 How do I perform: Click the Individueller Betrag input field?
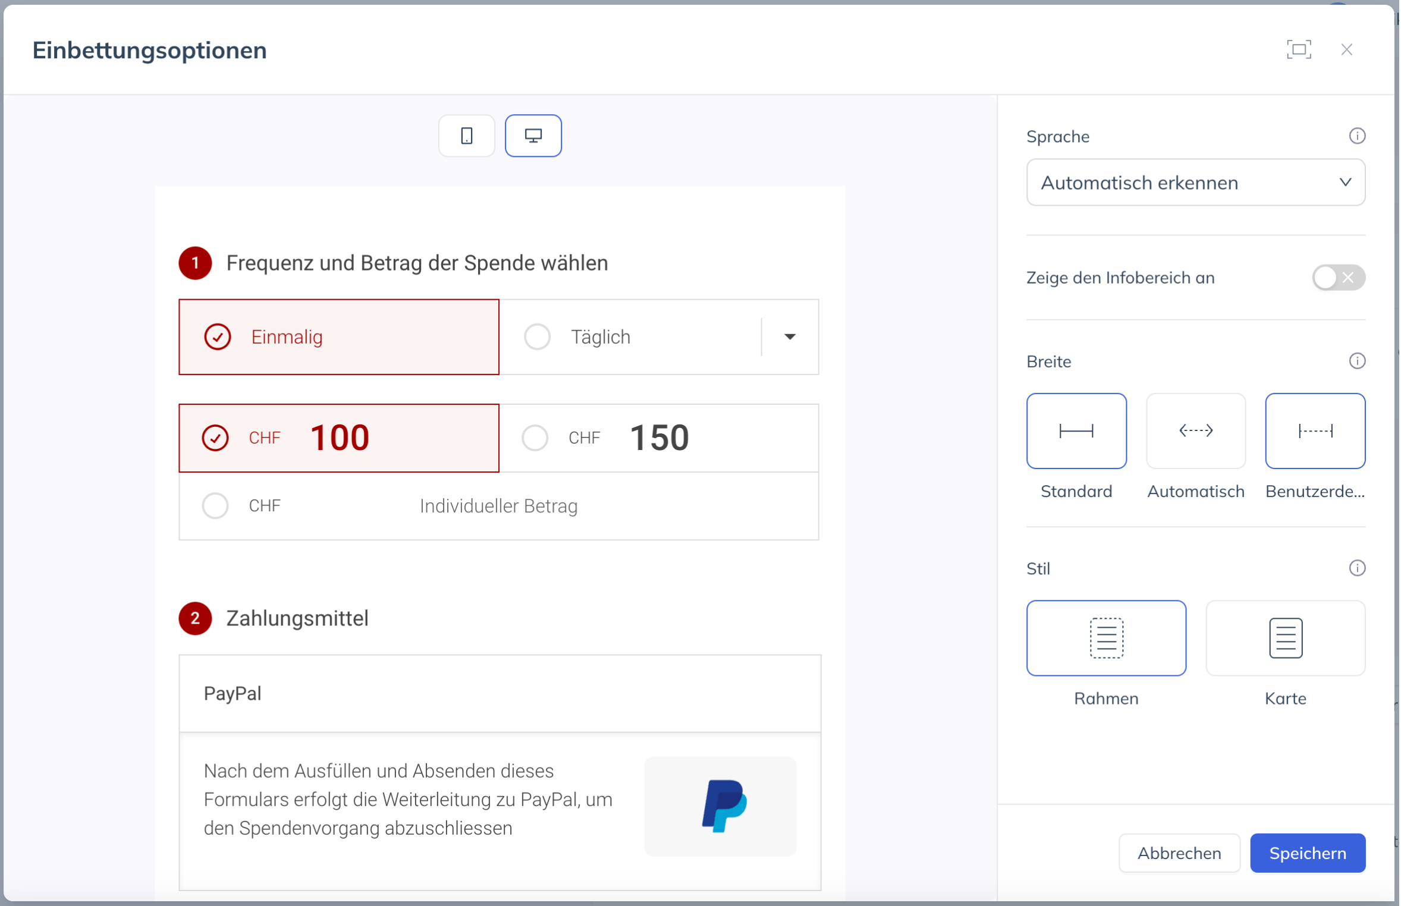498,506
